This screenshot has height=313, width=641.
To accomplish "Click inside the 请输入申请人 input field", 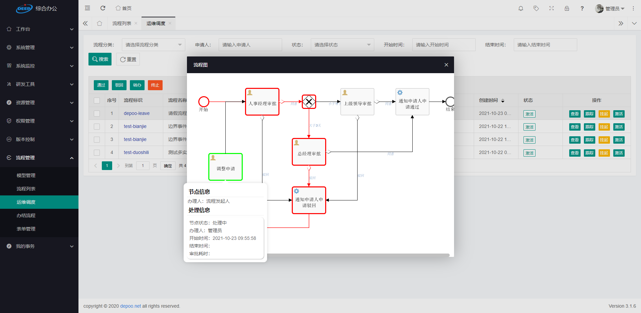I will 250,44.
